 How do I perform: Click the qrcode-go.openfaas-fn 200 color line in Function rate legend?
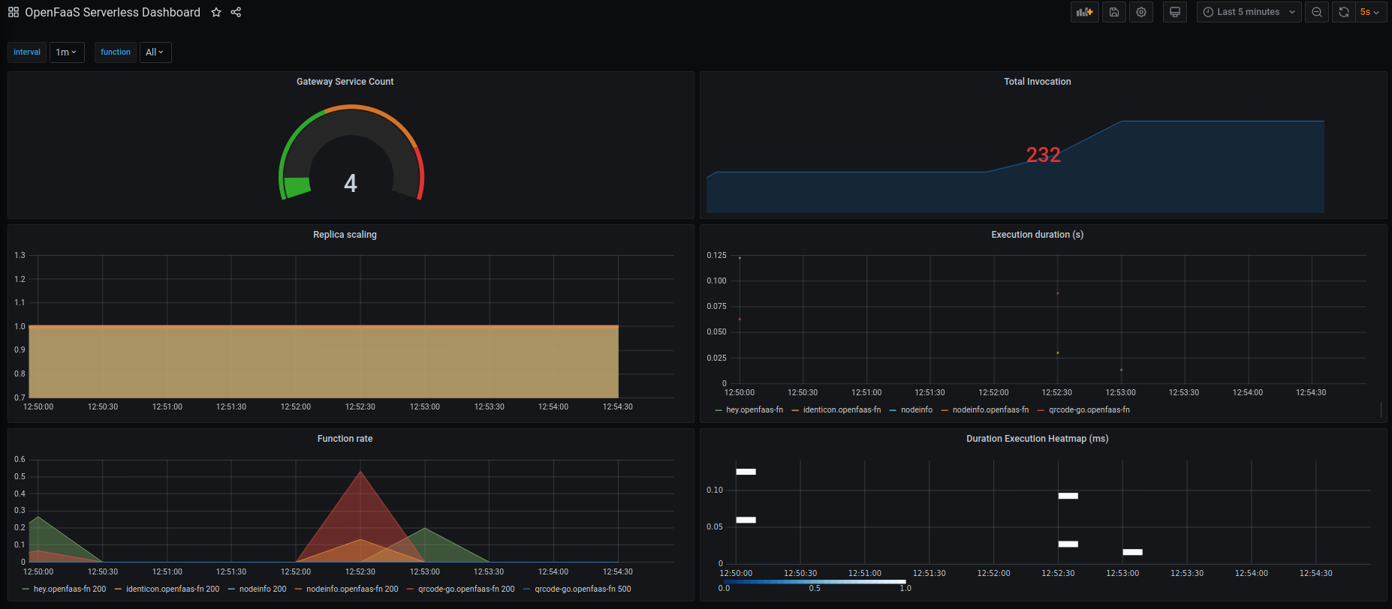(410, 589)
